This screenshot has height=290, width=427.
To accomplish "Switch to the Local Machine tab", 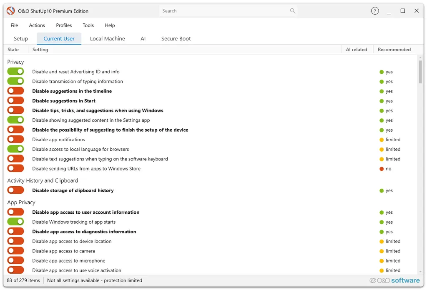I will [x=107, y=39].
